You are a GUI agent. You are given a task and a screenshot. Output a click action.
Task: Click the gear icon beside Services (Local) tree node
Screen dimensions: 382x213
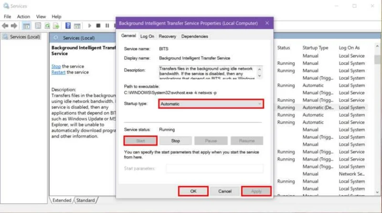(5, 37)
